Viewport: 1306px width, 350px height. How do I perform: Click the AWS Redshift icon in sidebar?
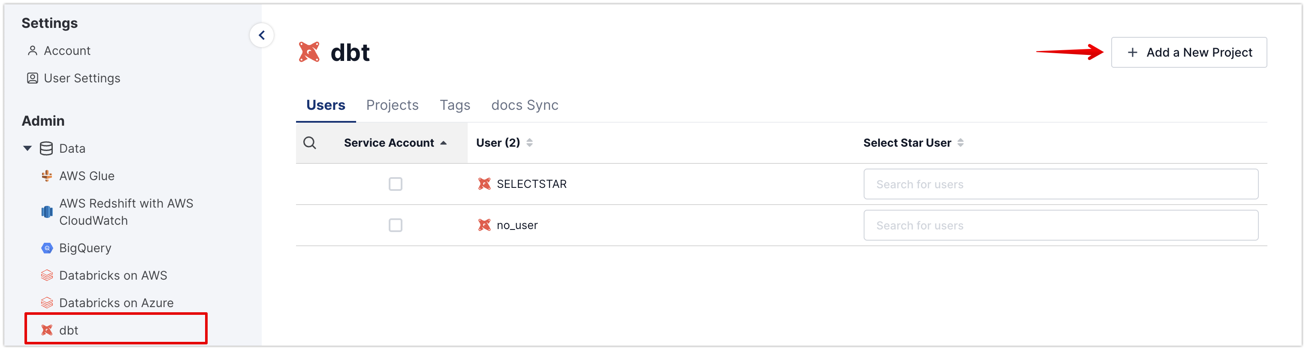point(47,212)
